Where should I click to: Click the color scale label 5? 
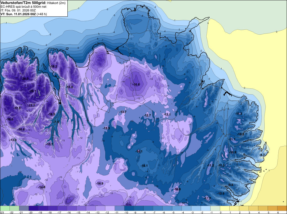point(268,213)
